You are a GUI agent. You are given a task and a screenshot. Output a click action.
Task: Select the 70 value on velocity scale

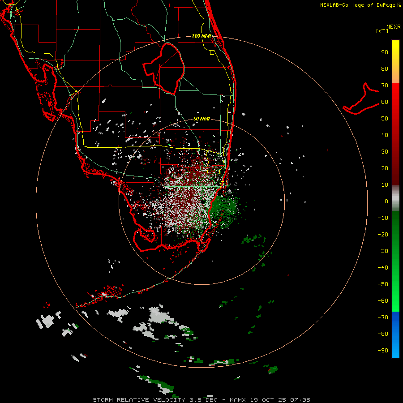[x=385, y=86]
